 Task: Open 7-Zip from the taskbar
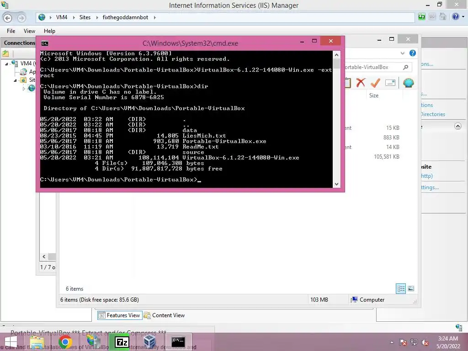point(122,342)
